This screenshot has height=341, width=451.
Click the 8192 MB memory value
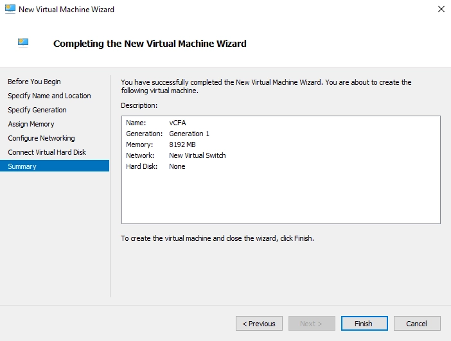[x=182, y=144]
